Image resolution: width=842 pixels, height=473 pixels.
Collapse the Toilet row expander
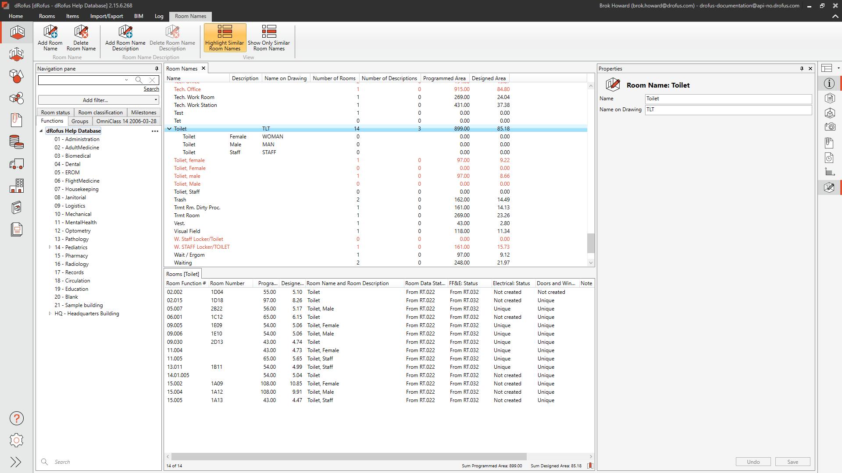click(x=169, y=129)
